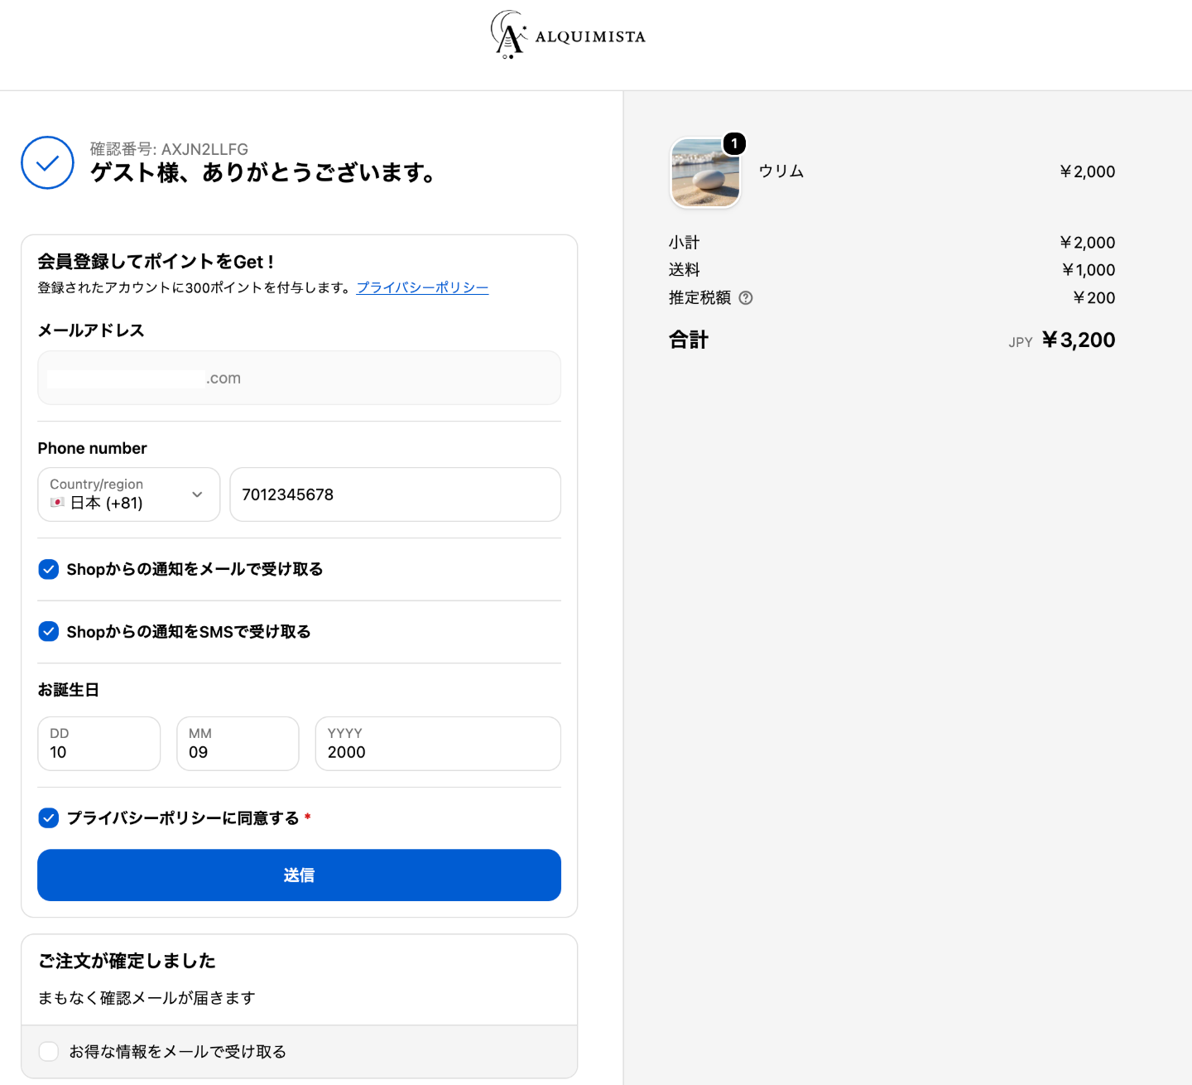Open the プライバシーポリシー link

tap(422, 287)
